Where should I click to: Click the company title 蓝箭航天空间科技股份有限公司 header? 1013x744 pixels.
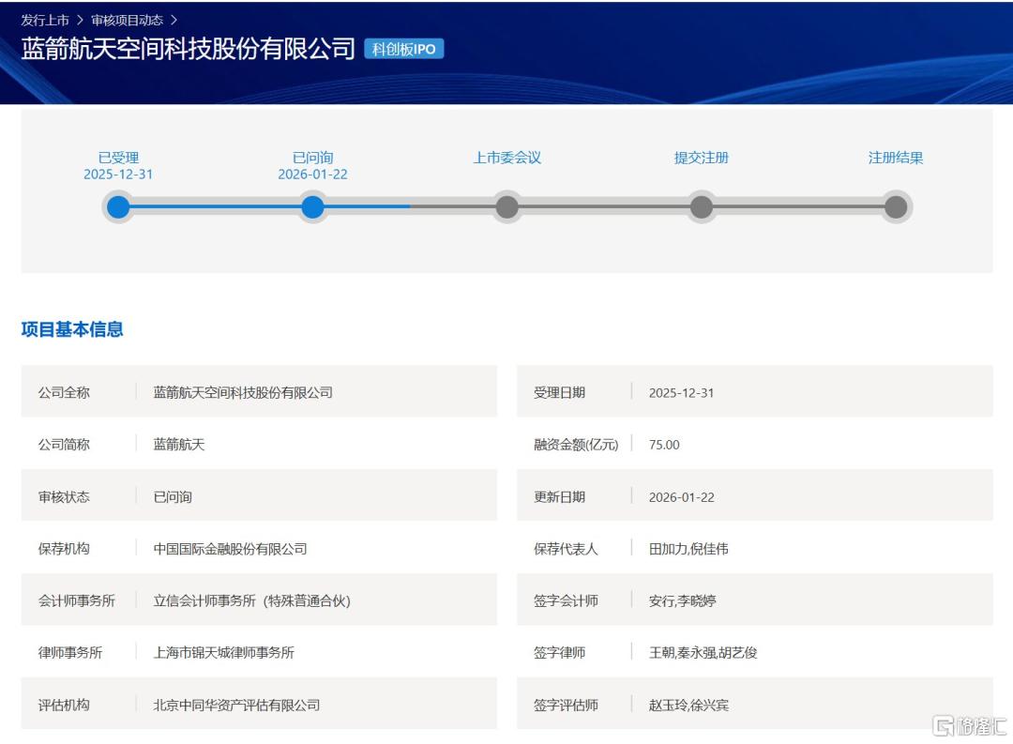(x=188, y=49)
